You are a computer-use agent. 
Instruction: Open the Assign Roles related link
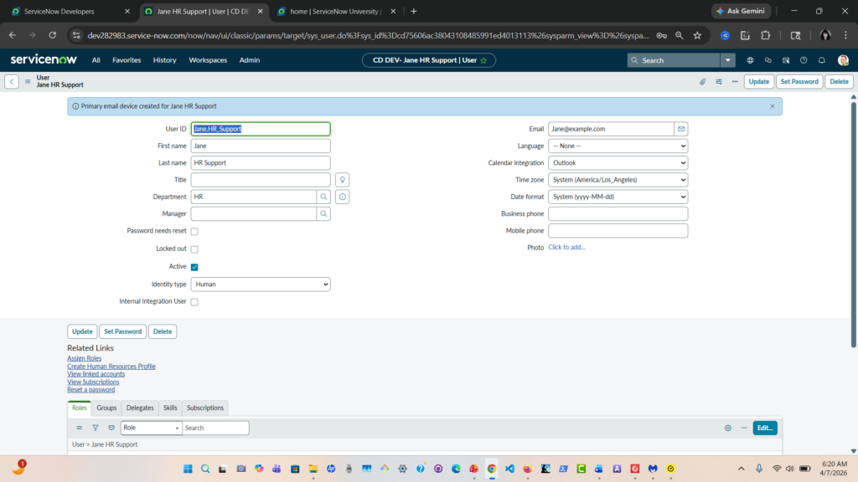(x=84, y=358)
